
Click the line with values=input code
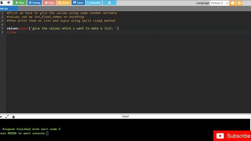pos(63,28)
